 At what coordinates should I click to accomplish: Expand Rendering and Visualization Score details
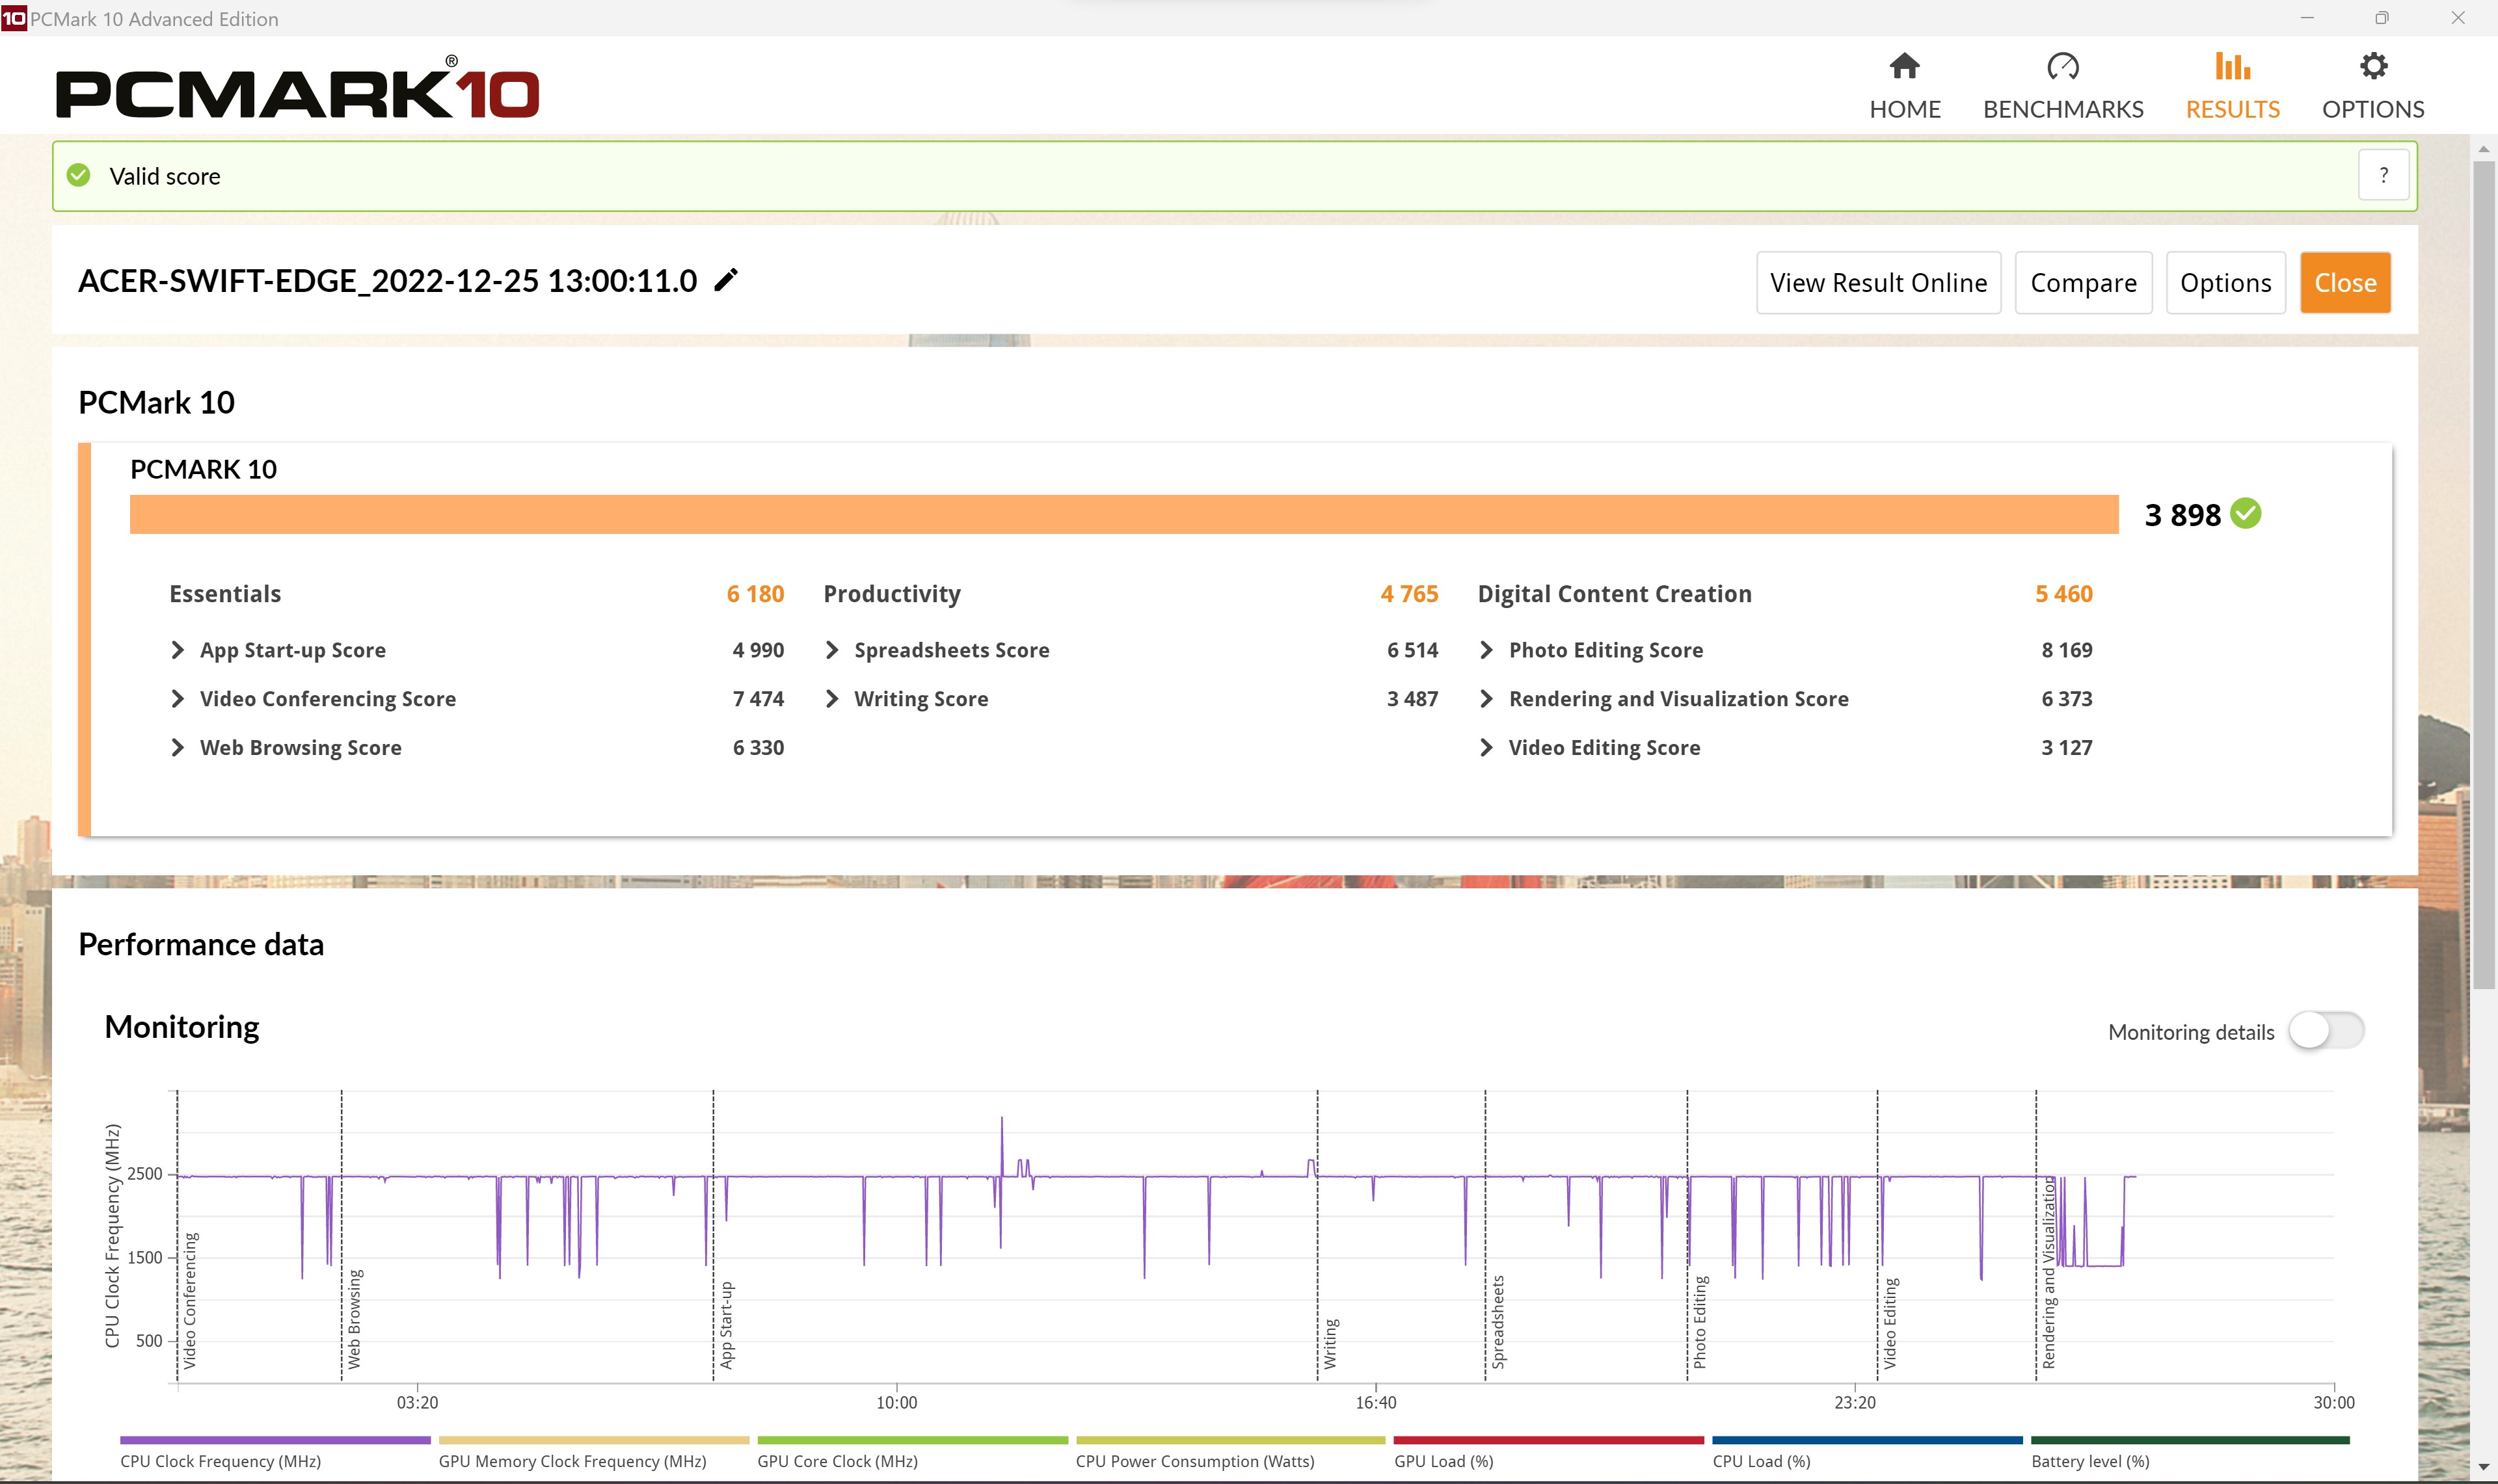1486,699
